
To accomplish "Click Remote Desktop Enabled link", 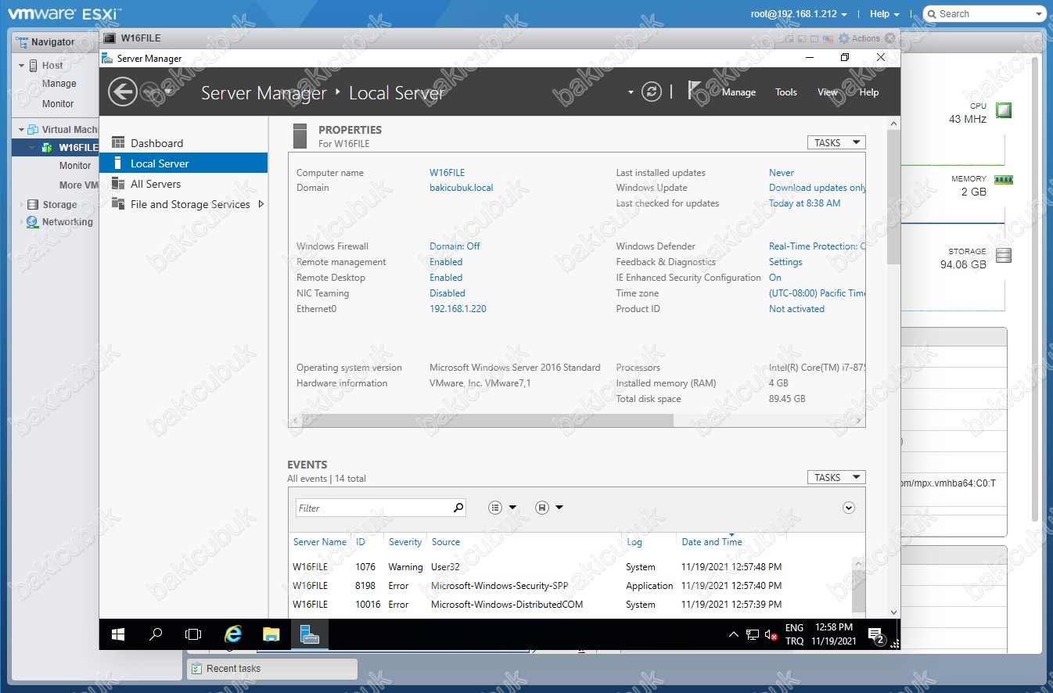I will tap(446, 278).
